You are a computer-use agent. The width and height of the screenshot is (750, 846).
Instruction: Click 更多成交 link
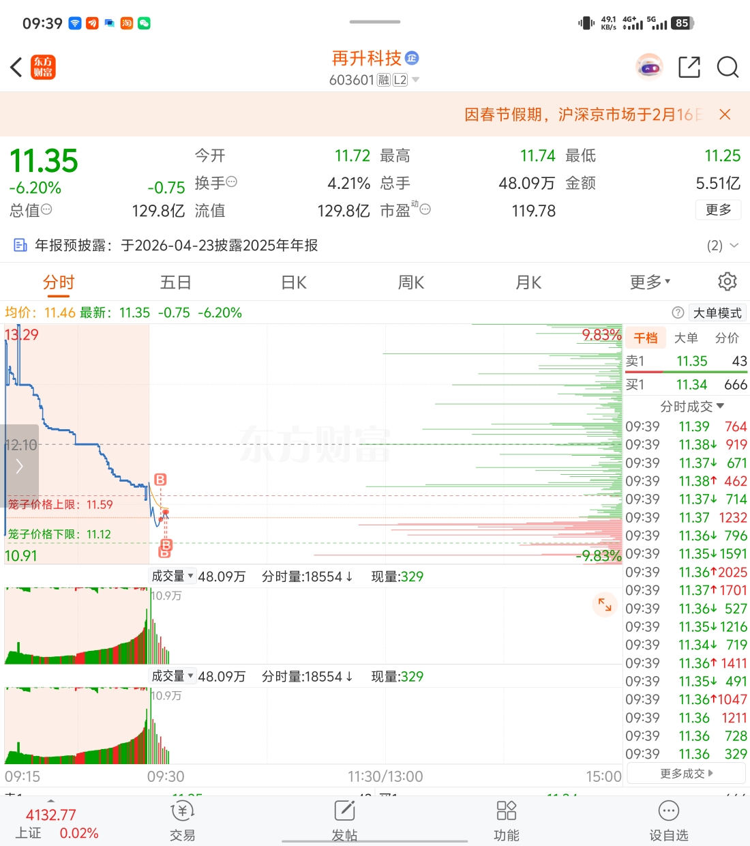coord(687,773)
